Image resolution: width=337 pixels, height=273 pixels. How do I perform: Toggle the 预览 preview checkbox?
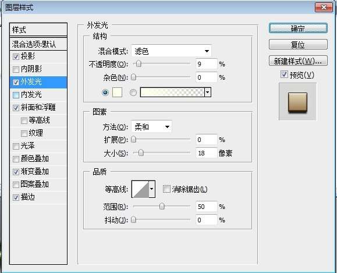pyautogui.click(x=284, y=75)
